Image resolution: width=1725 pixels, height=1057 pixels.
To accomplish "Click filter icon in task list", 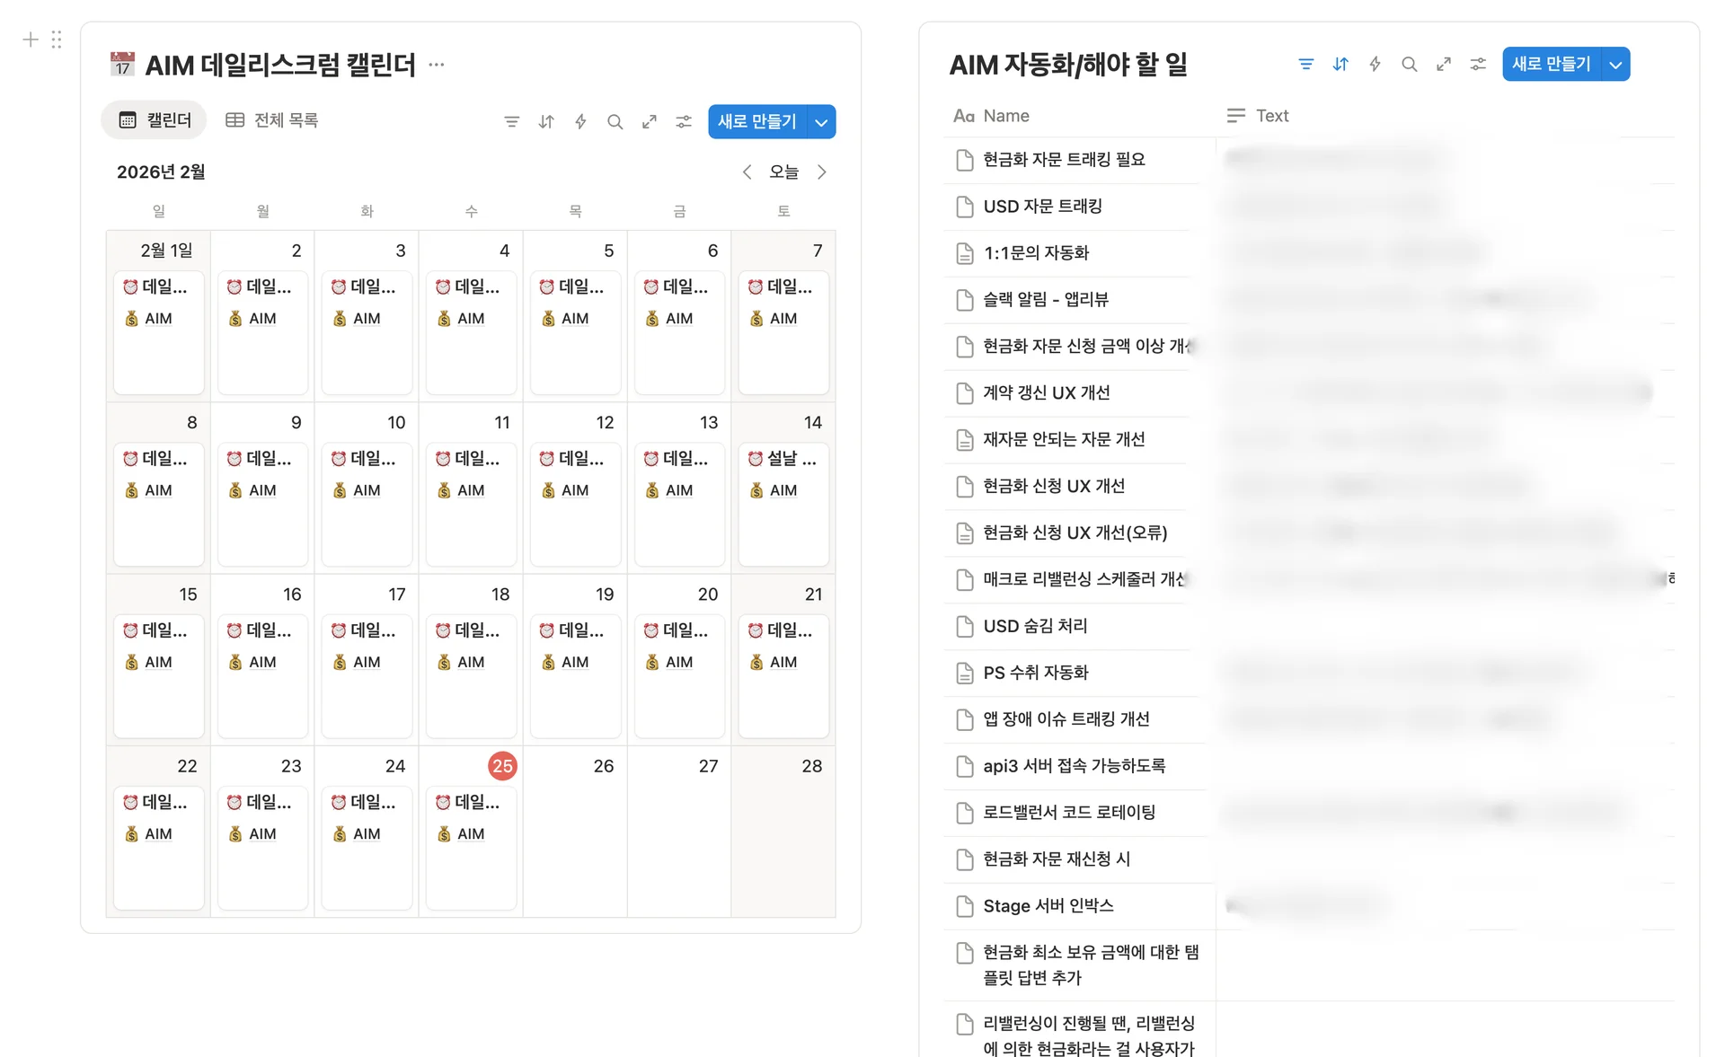I will pos(1306,65).
